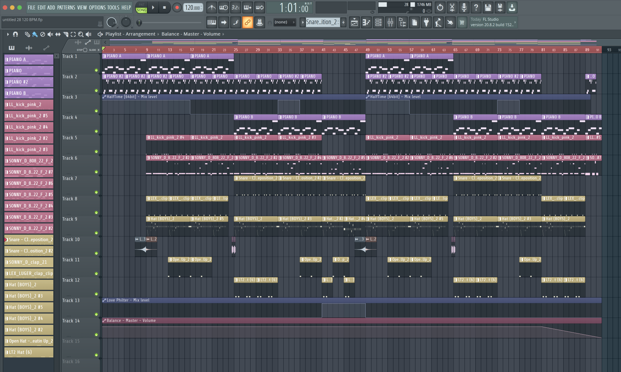Save project with the floppy disk icon
The image size is (621, 372).
coord(488,7)
